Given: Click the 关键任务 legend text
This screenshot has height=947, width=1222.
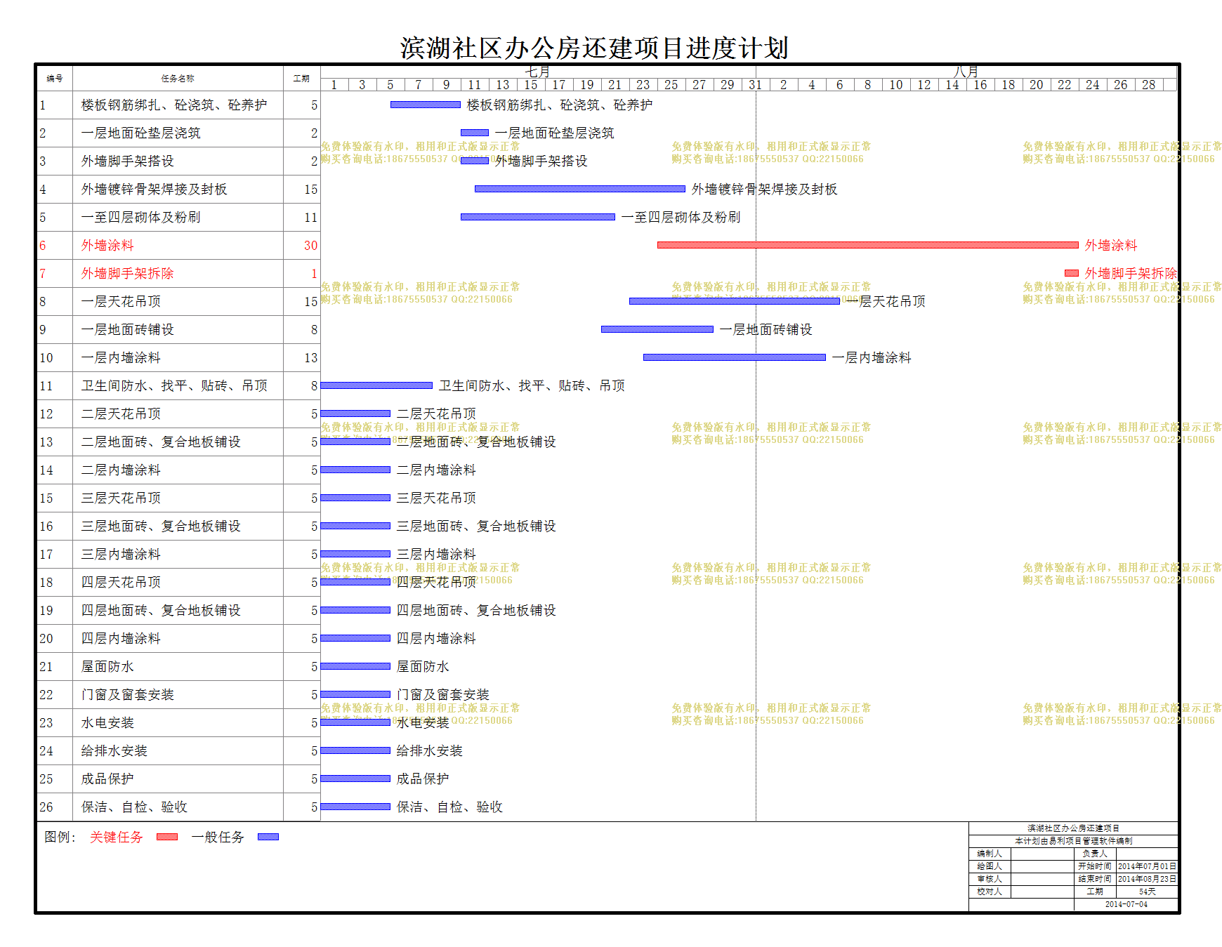Looking at the screenshot, I should (x=117, y=837).
